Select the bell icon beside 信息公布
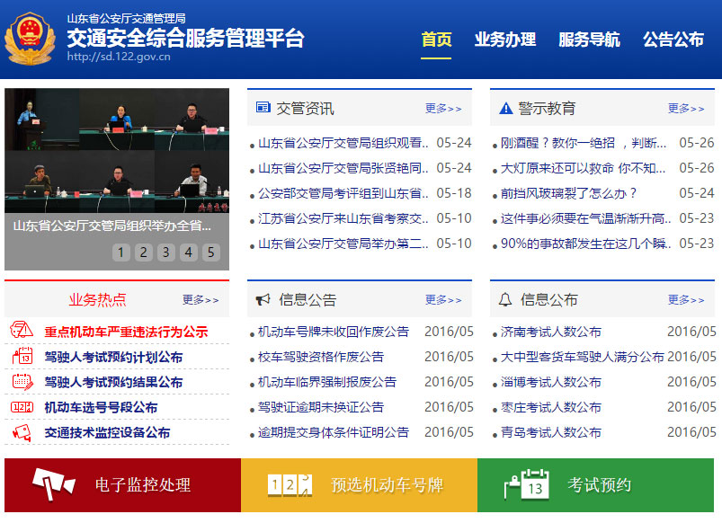This screenshot has height=523, width=722. [x=505, y=298]
